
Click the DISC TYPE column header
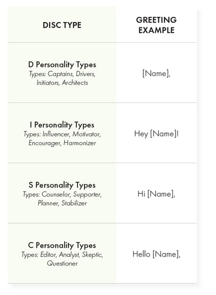tap(62, 25)
